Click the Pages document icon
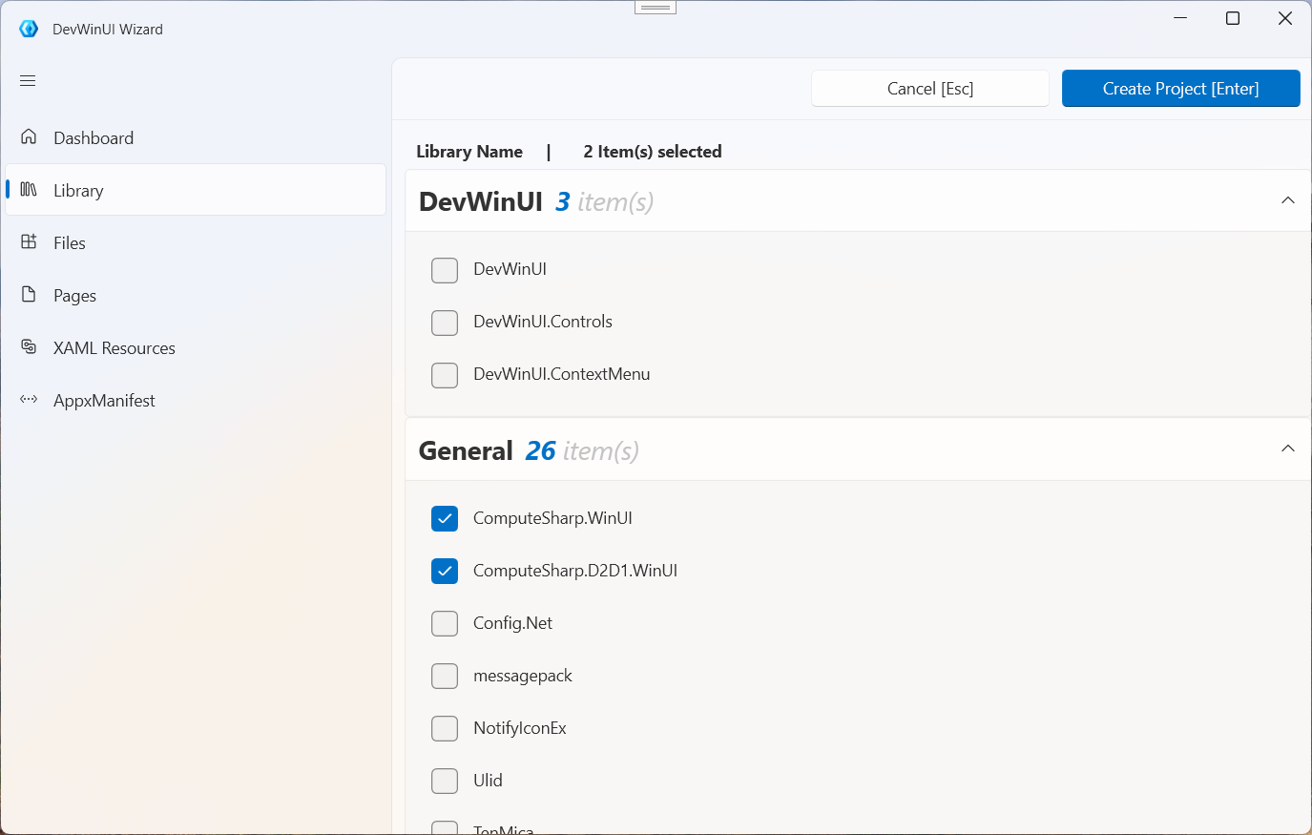 tap(29, 295)
